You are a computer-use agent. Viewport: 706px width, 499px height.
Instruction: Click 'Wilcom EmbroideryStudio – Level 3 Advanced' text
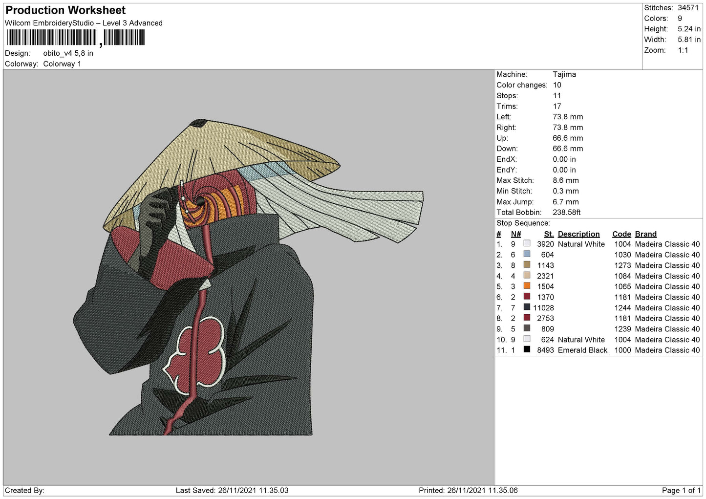84,23
